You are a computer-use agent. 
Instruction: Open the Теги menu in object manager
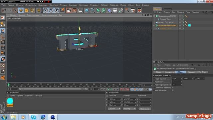pyautogui.click(x=188, y=12)
